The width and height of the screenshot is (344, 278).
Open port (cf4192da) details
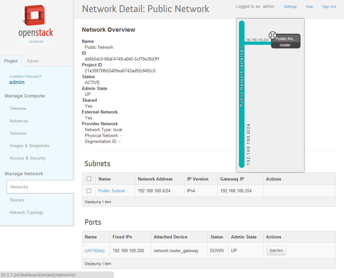pos(95,251)
